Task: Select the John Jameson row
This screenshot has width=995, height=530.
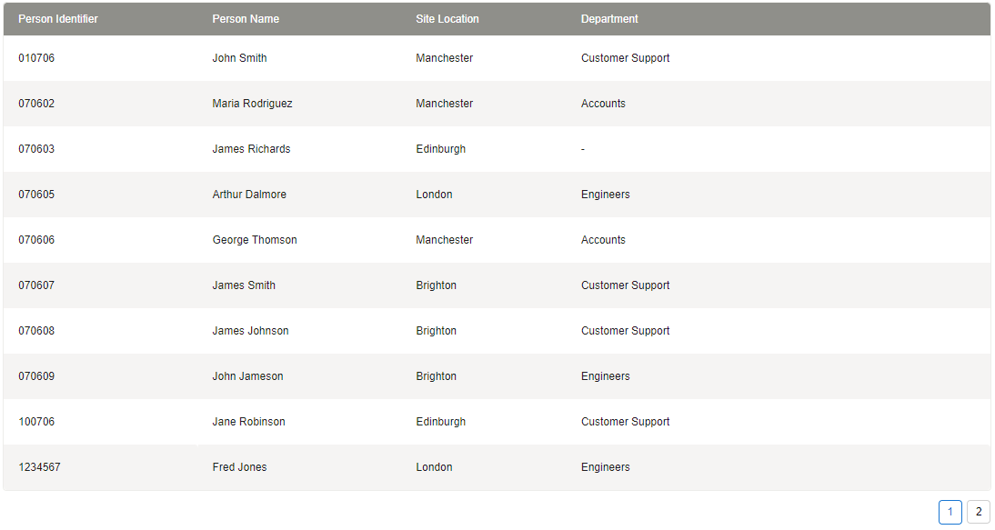Action: coord(247,376)
